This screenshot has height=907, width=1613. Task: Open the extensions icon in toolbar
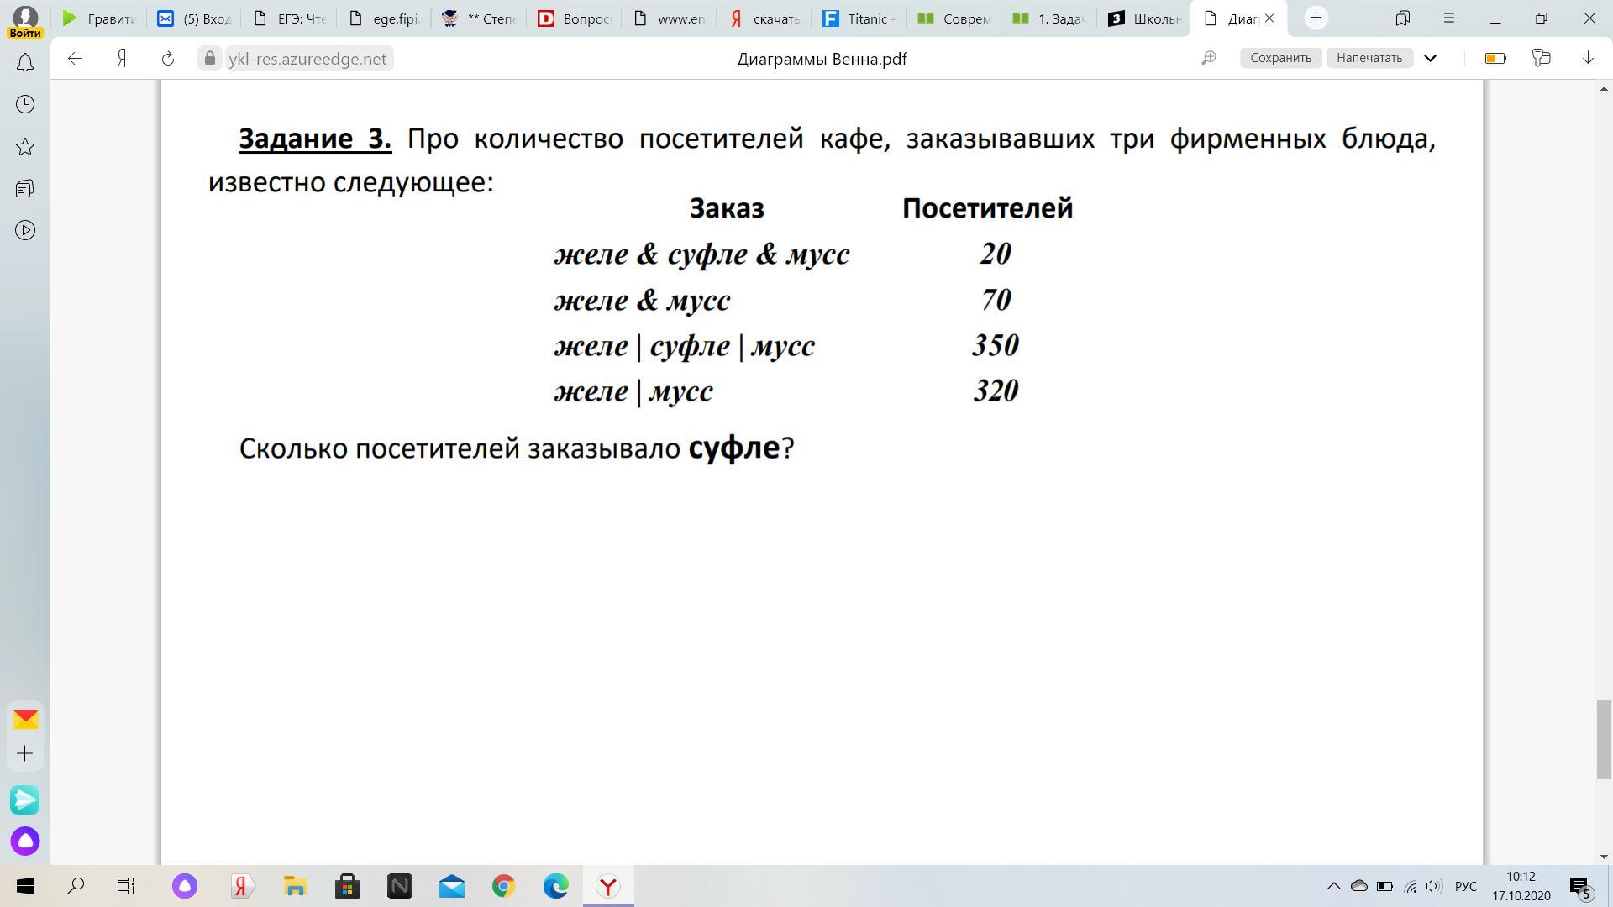1541,58
